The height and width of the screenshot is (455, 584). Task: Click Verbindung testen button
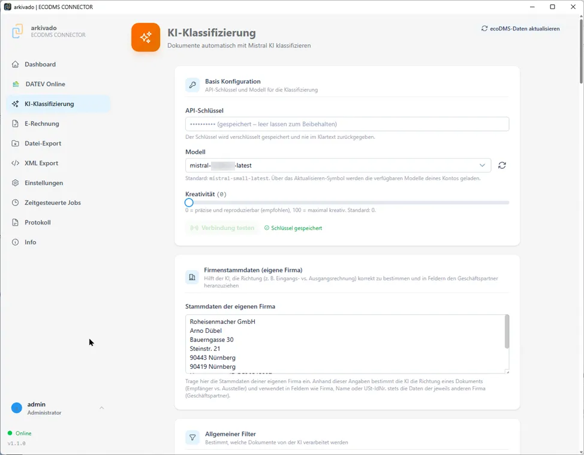(x=222, y=227)
